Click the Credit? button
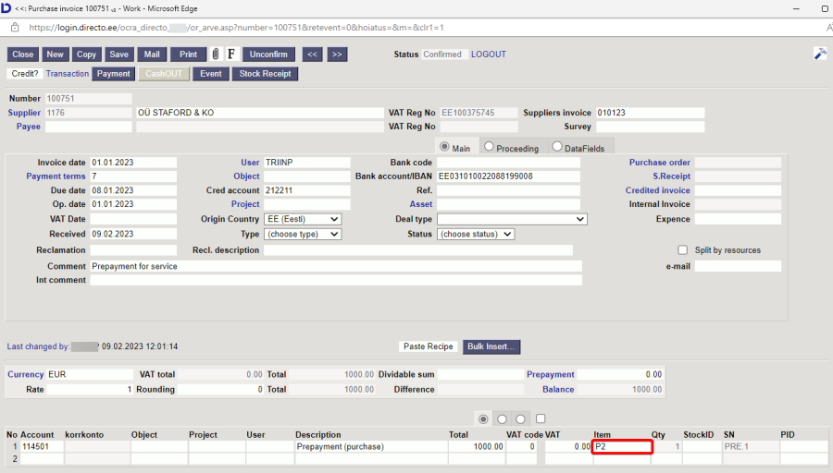 (25, 74)
